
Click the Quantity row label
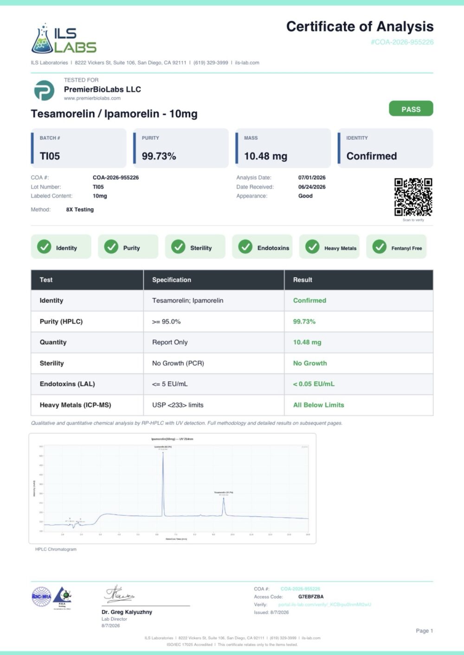[x=53, y=342]
